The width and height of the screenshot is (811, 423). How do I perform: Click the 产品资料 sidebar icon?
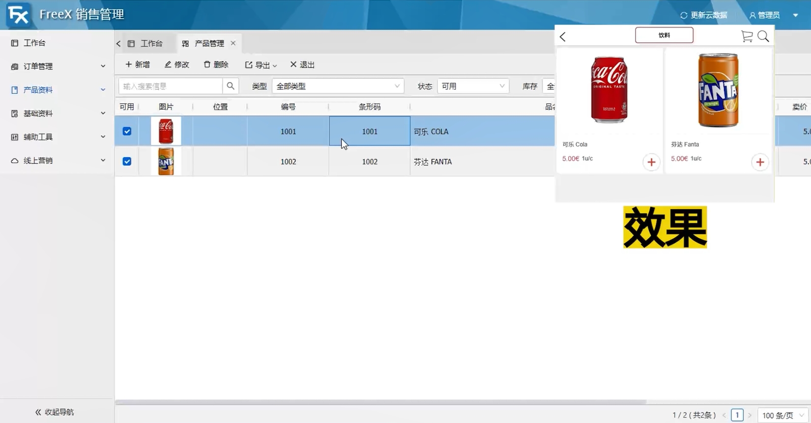coord(14,90)
